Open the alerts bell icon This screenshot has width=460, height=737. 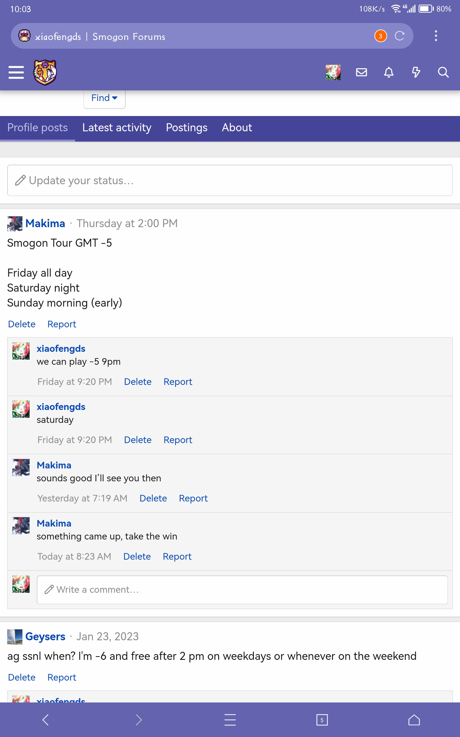pos(389,72)
